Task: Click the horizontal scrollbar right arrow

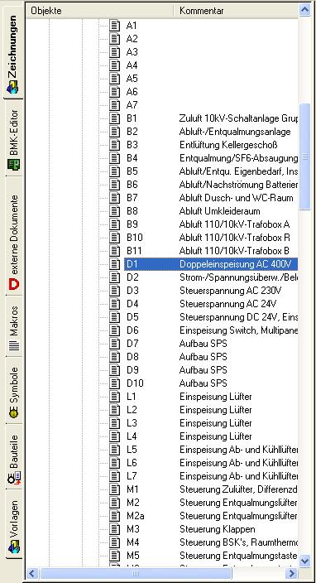Action: click(x=292, y=573)
